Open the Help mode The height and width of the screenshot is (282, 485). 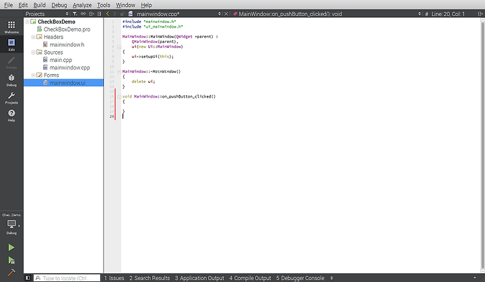tap(11, 115)
